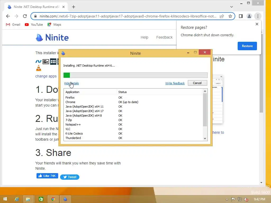The image size is (271, 203).
Task: Click the network icon in system tray
Action: coord(240,199)
